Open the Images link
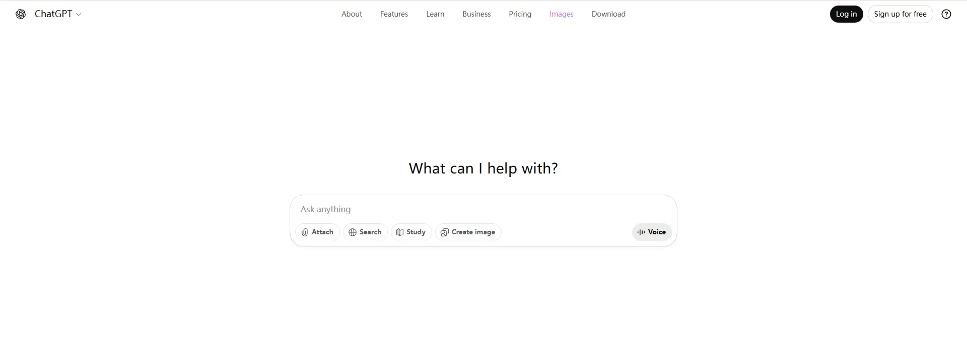This screenshot has width=967, height=356. 561,14
